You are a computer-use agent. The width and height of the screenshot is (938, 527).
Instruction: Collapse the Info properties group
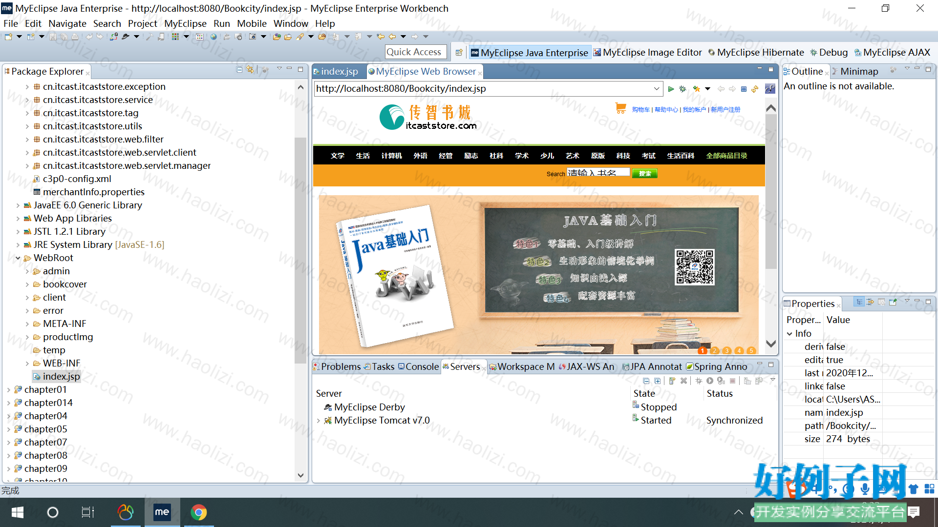coord(789,334)
